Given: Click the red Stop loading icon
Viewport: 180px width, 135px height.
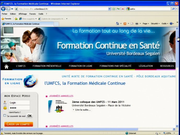Looking at the screenshot, I should coord(123,9).
